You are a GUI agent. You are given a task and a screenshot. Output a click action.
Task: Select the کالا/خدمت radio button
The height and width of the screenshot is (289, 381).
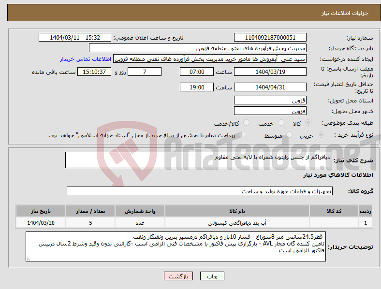pyautogui.click(x=247, y=123)
